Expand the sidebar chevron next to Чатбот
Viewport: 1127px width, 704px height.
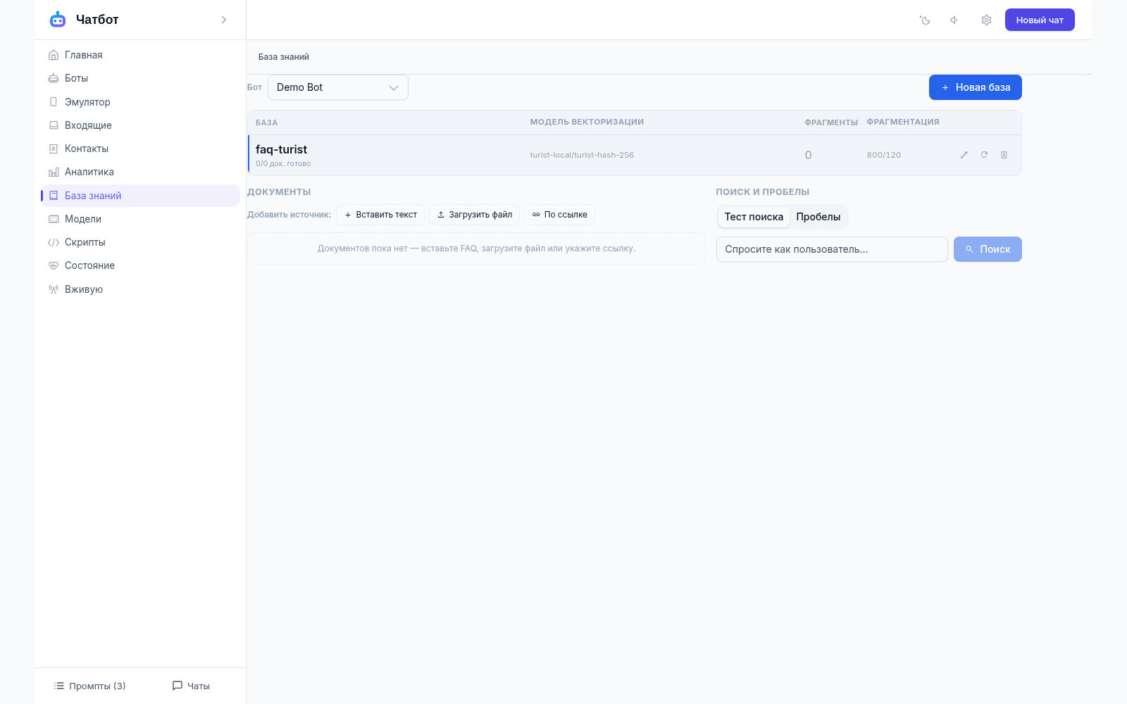point(224,20)
